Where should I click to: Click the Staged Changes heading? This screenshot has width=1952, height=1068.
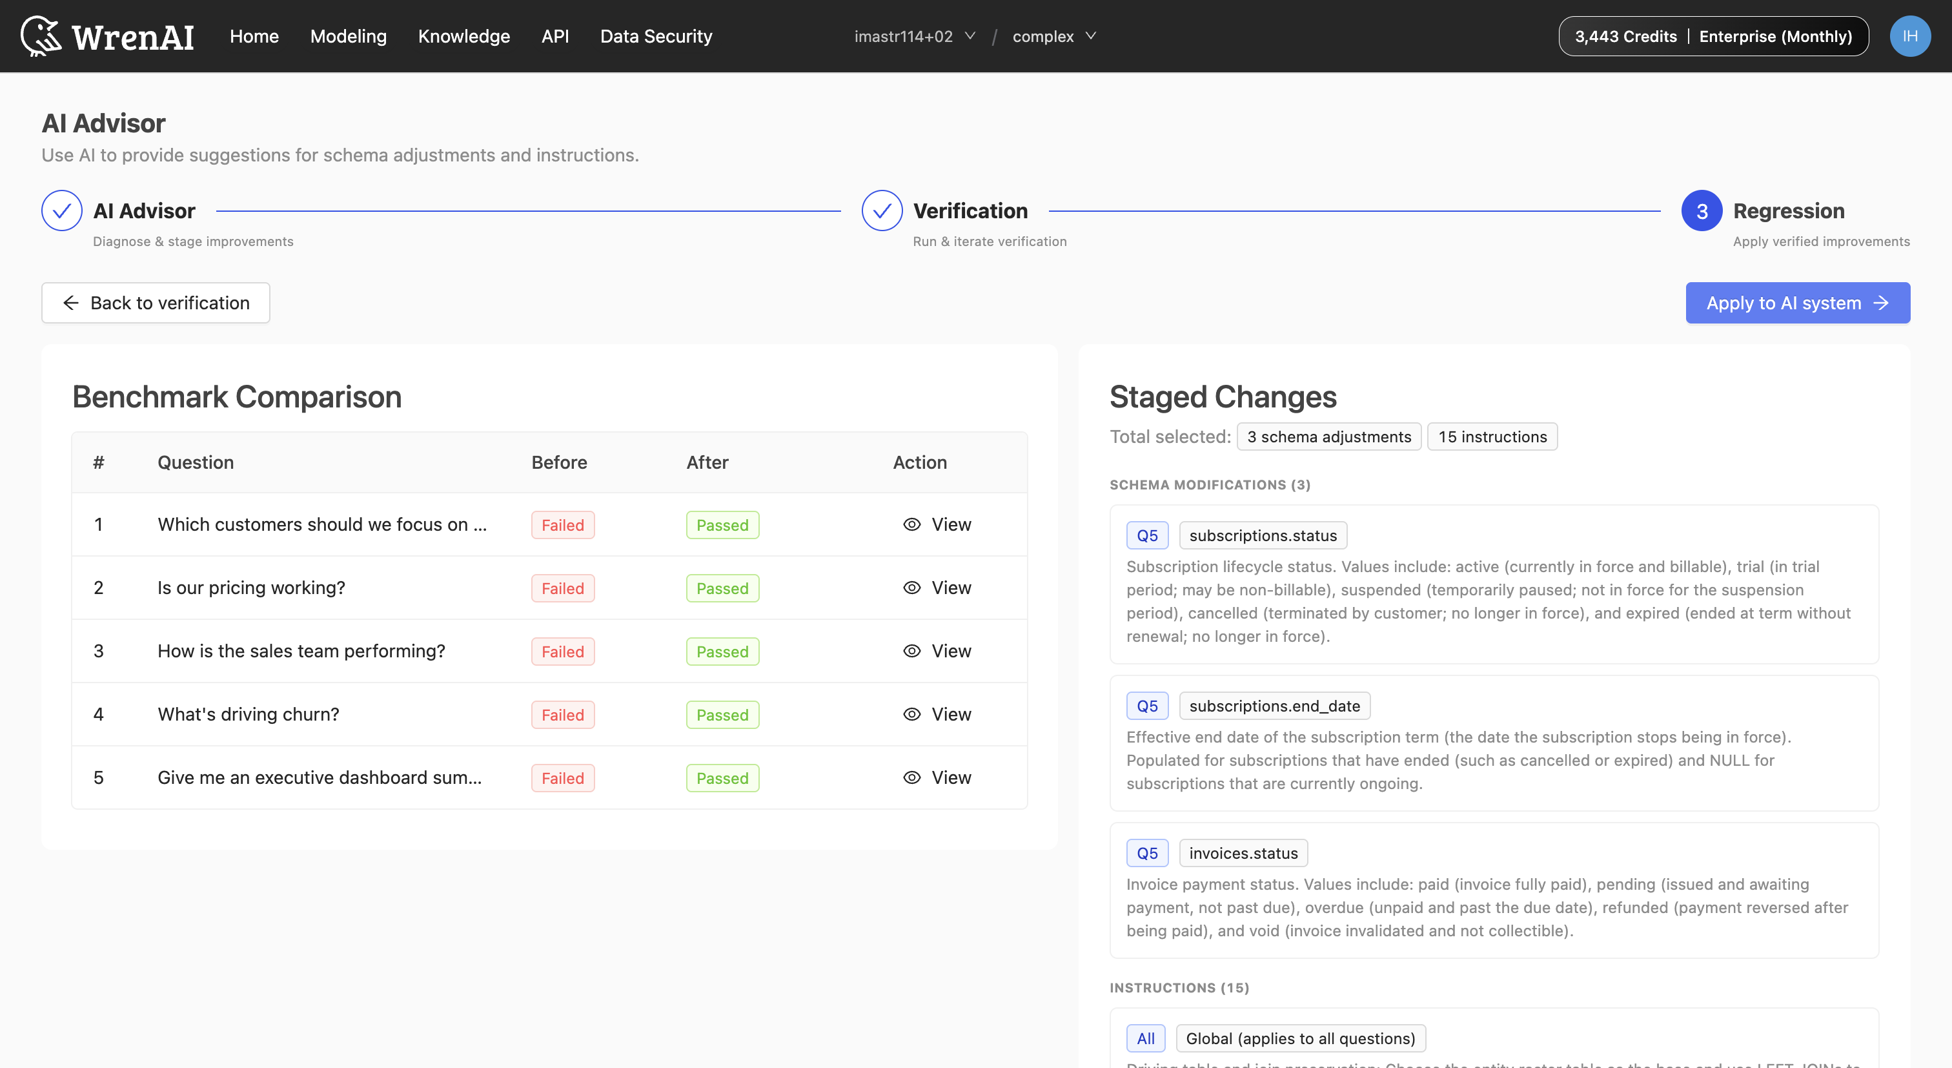(x=1223, y=396)
